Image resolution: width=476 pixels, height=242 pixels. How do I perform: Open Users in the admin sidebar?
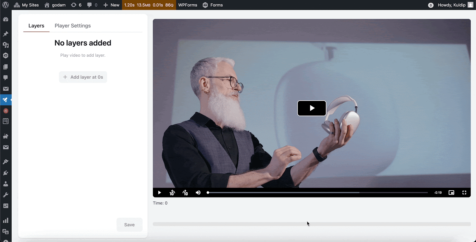click(6, 184)
